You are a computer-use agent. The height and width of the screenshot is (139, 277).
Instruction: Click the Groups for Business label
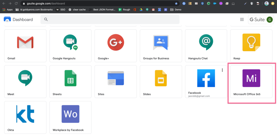156,58
